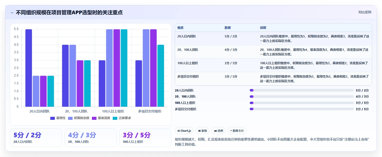
Task: Click the 易用性 bar for 20，100人团队
Action: pyautogui.click(x=65, y=76)
